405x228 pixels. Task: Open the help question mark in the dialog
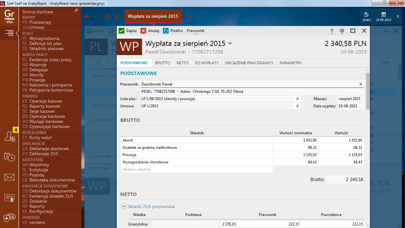tap(331, 31)
